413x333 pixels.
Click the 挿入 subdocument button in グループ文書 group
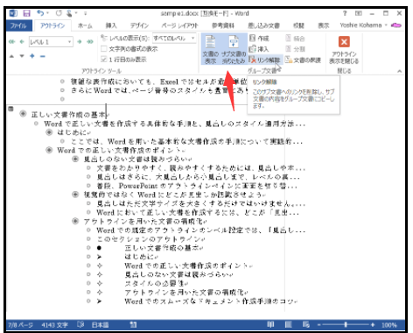259,49
